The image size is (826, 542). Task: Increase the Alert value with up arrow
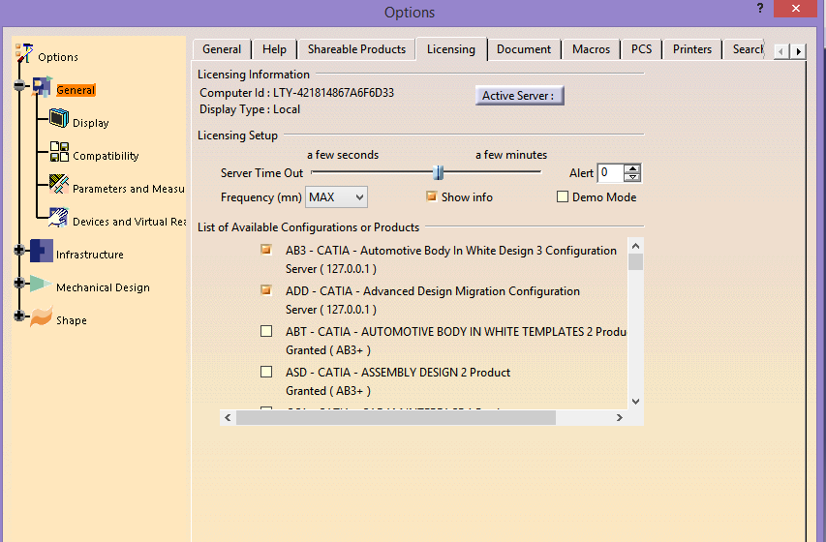click(x=632, y=168)
